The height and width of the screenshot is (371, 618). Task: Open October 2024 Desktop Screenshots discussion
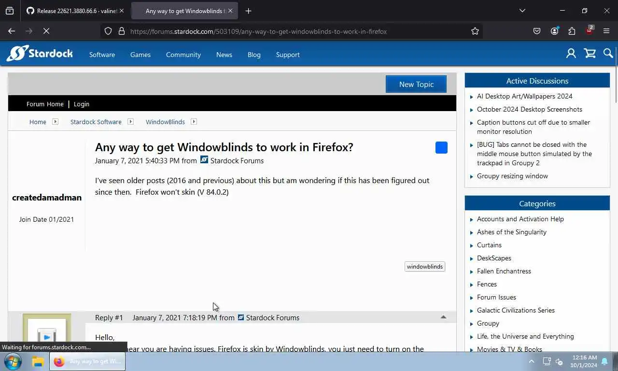point(530,109)
